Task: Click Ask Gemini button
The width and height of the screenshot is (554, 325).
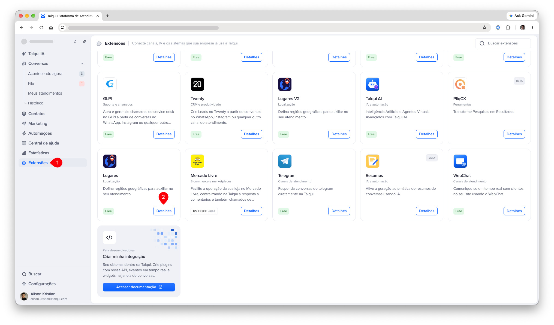Action: click(x=521, y=16)
